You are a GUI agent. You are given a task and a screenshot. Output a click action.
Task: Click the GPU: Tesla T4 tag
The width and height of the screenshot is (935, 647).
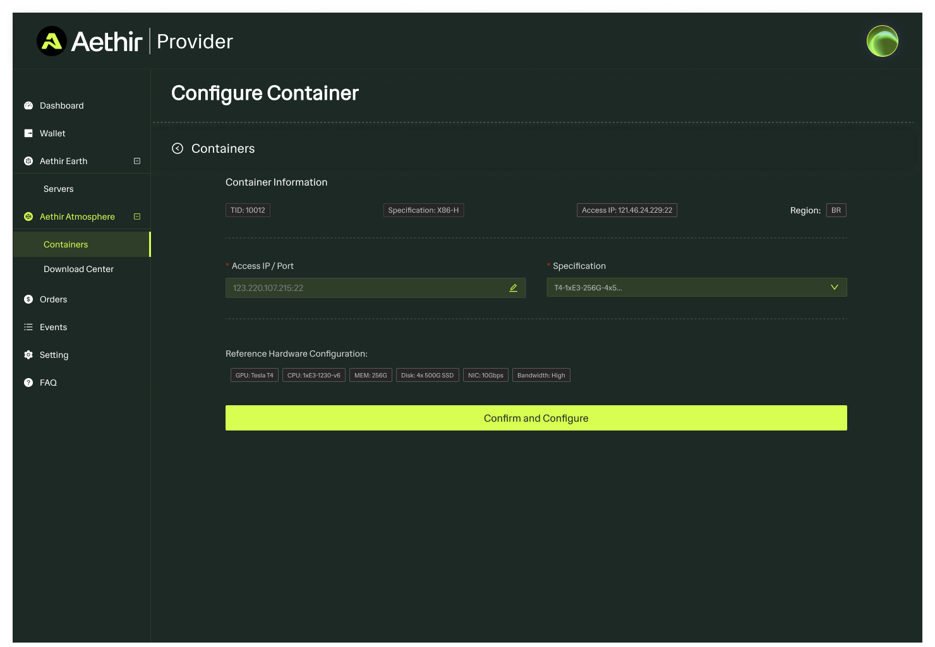tap(254, 376)
